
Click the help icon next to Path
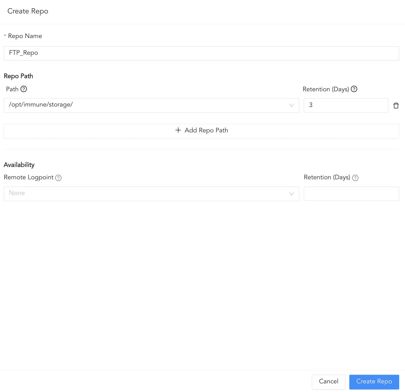pos(24,89)
